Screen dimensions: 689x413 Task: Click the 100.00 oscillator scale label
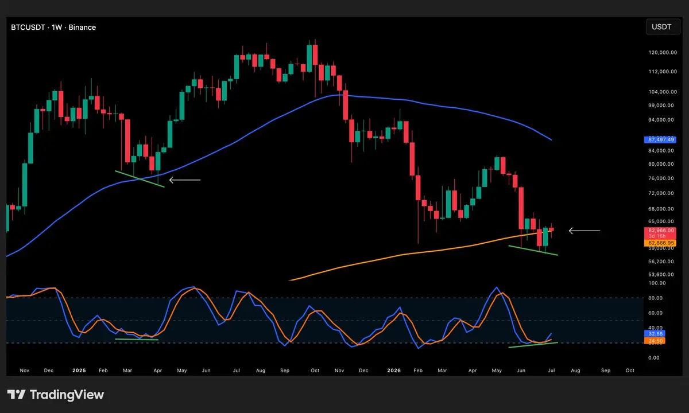coord(657,283)
